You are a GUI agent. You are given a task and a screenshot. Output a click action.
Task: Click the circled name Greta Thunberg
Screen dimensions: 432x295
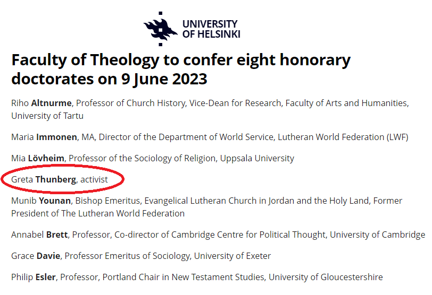pyautogui.click(x=44, y=179)
